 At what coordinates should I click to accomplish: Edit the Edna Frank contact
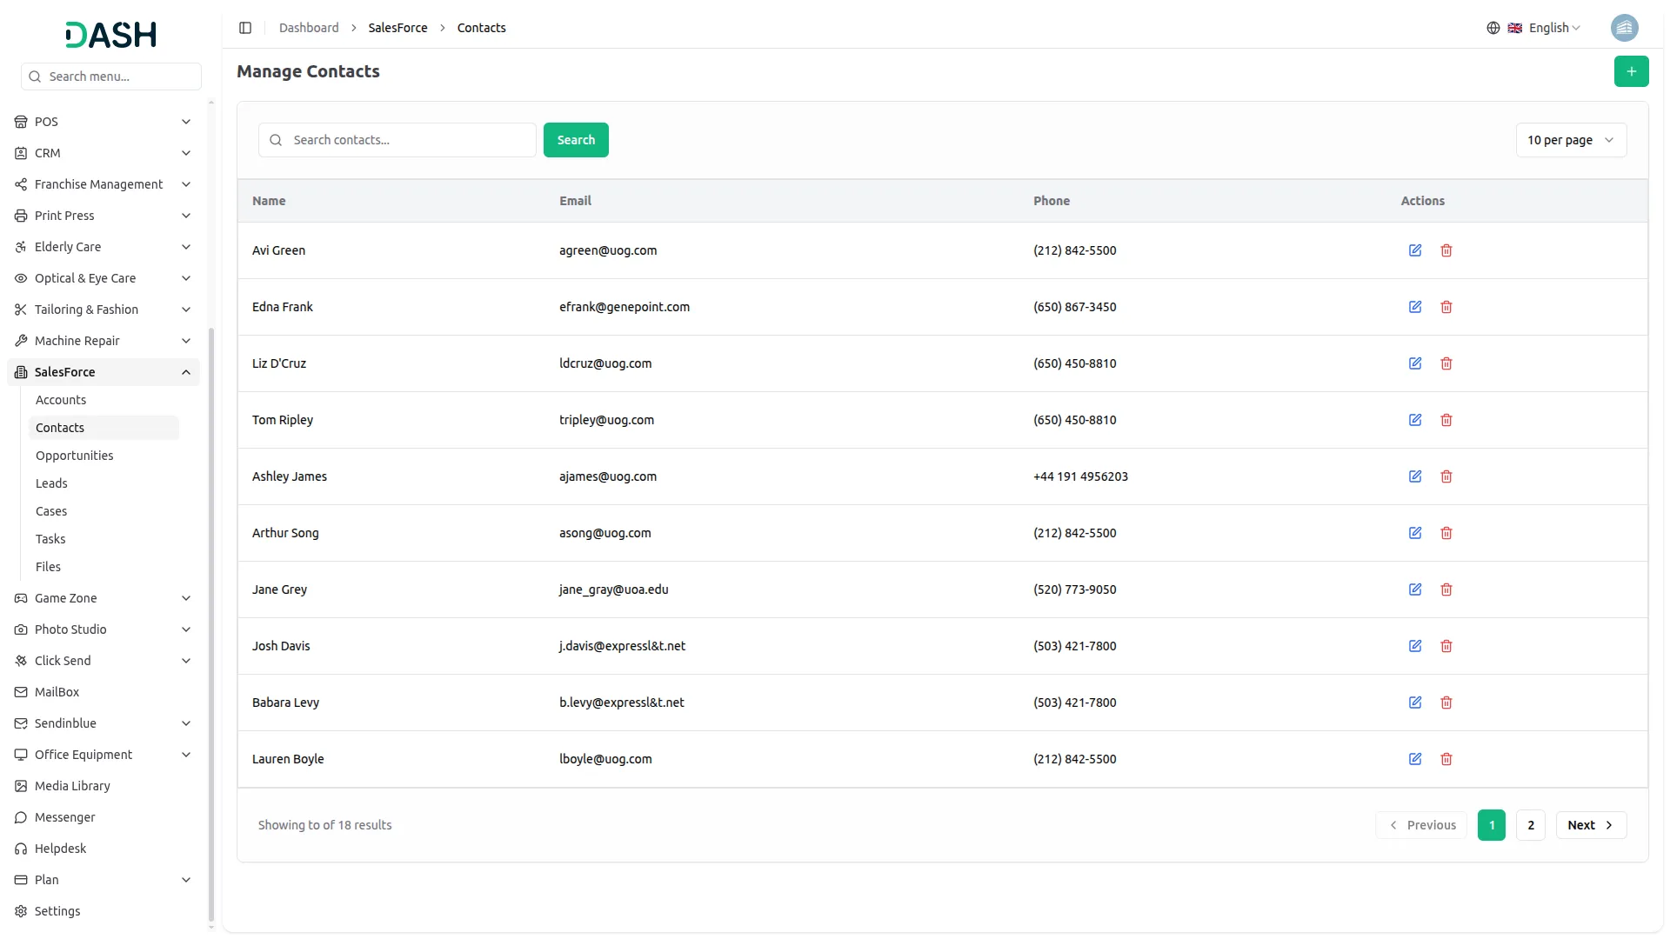click(x=1415, y=307)
